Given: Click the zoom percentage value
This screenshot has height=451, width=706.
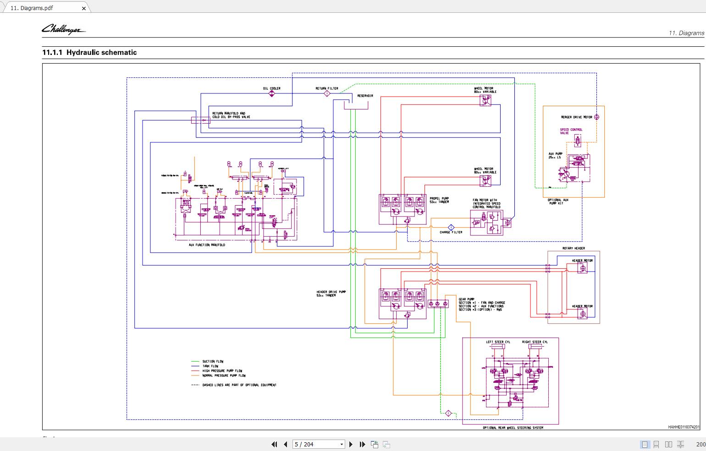Looking at the screenshot, I should 700,444.
